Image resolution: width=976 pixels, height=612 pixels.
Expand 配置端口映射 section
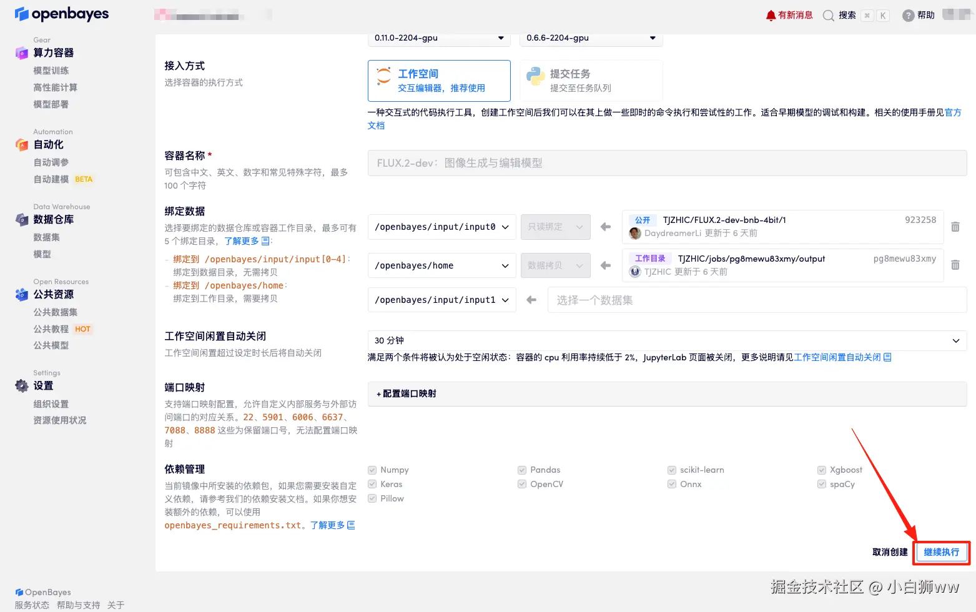click(x=667, y=394)
